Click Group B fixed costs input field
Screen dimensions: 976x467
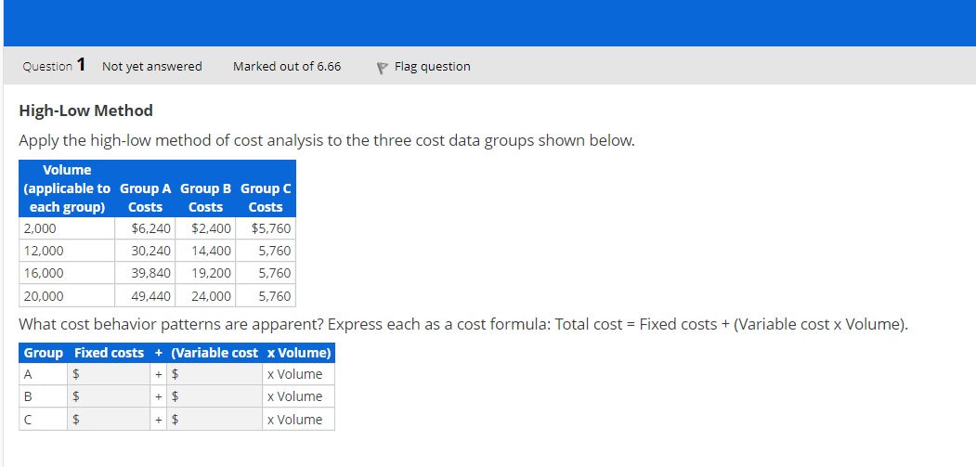coord(109,396)
